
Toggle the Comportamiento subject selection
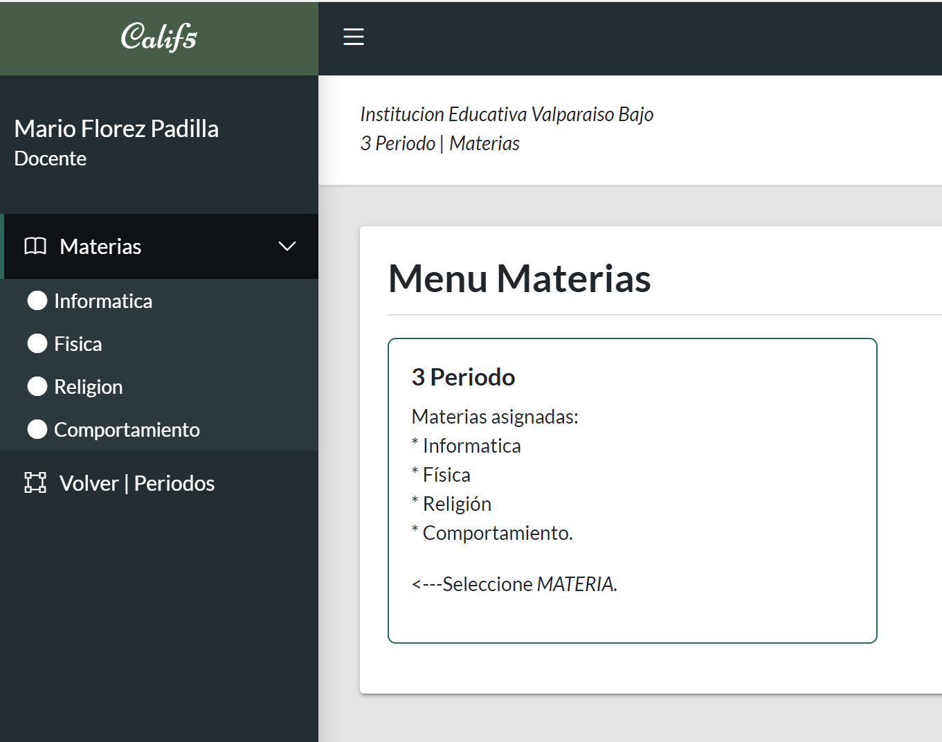pyautogui.click(x=126, y=429)
